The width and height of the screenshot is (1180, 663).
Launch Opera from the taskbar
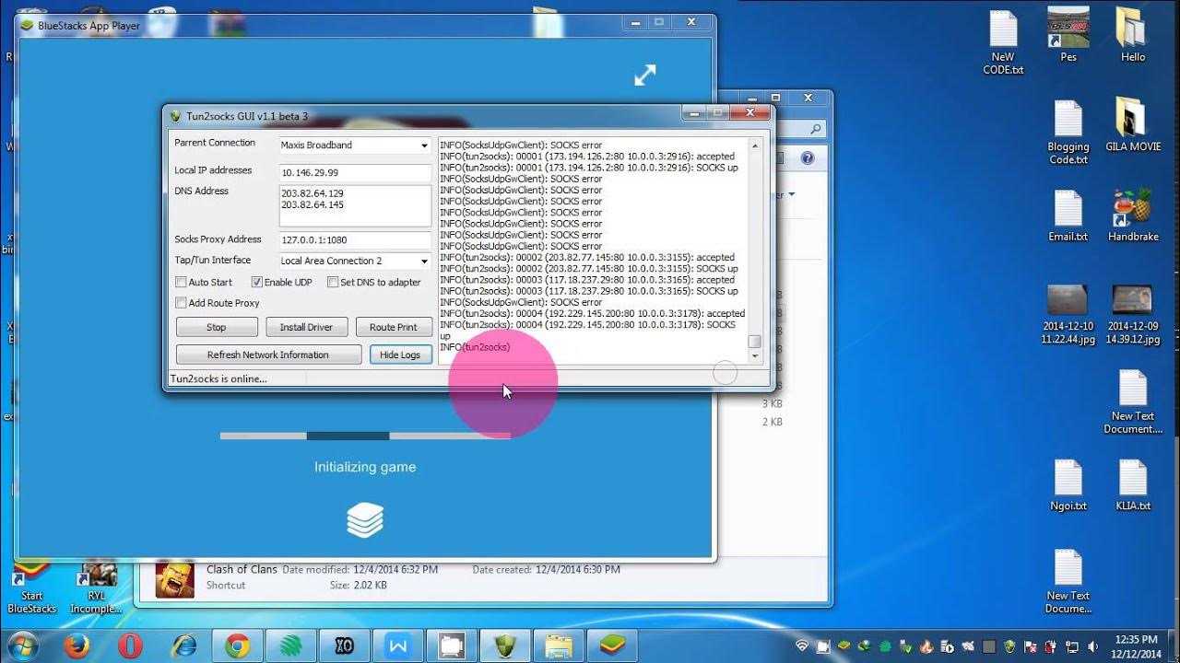pyautogui.click(x=130, y=646)
